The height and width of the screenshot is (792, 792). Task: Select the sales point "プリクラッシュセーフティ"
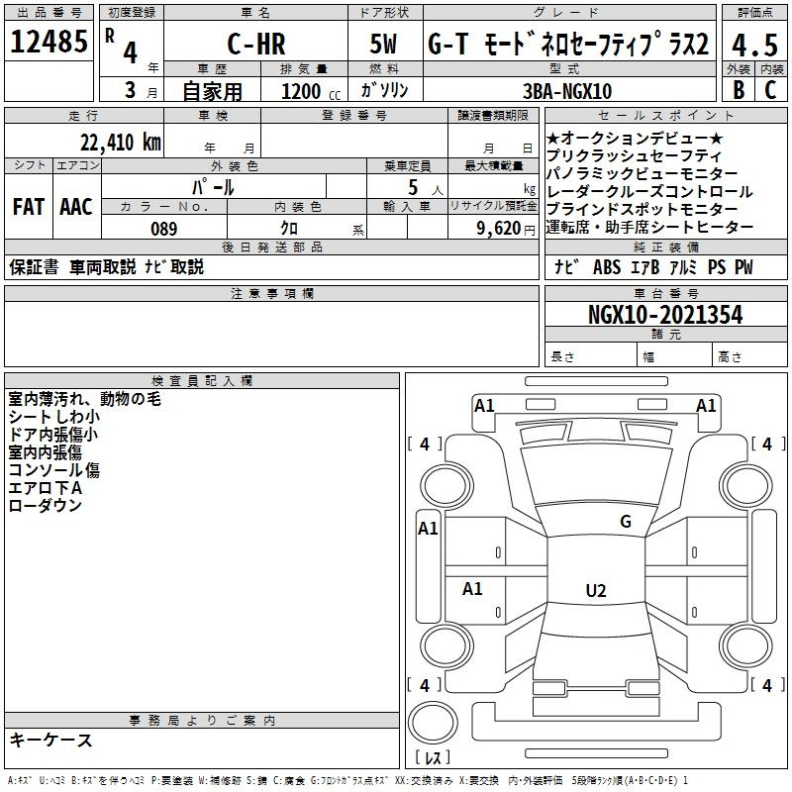pyautogui.click(x=634, y=155)
